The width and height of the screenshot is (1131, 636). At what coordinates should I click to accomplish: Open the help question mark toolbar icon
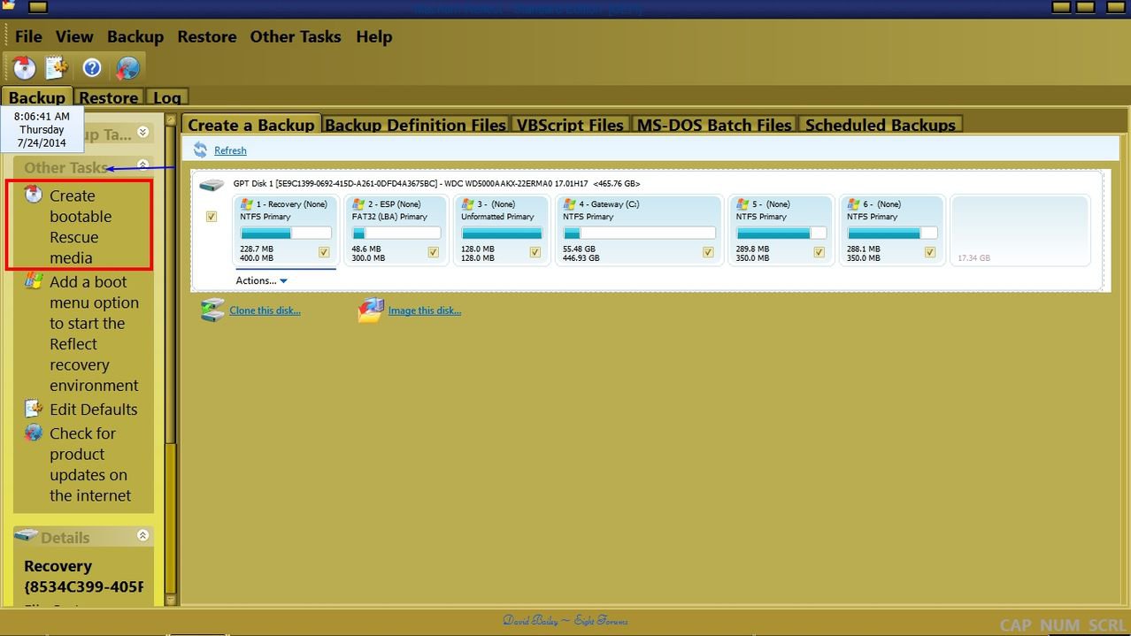pos(92,67)
